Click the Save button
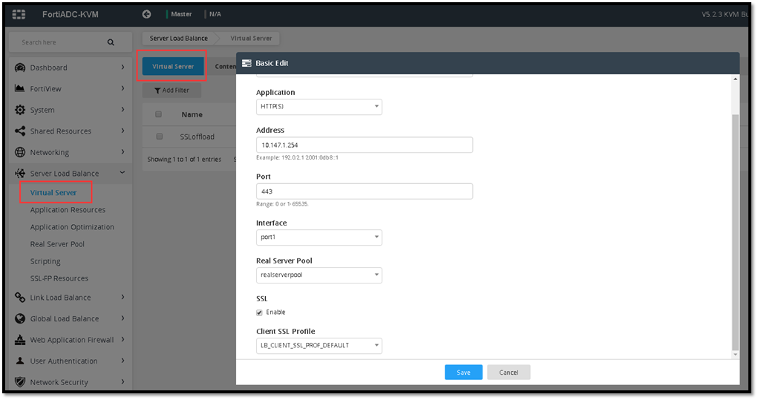This screenshot has height=400, width=758. [463, 373]
